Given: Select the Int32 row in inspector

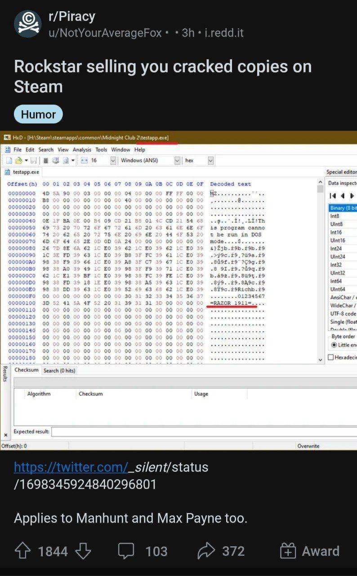Looking at the screenshot, I should [343, 265].
